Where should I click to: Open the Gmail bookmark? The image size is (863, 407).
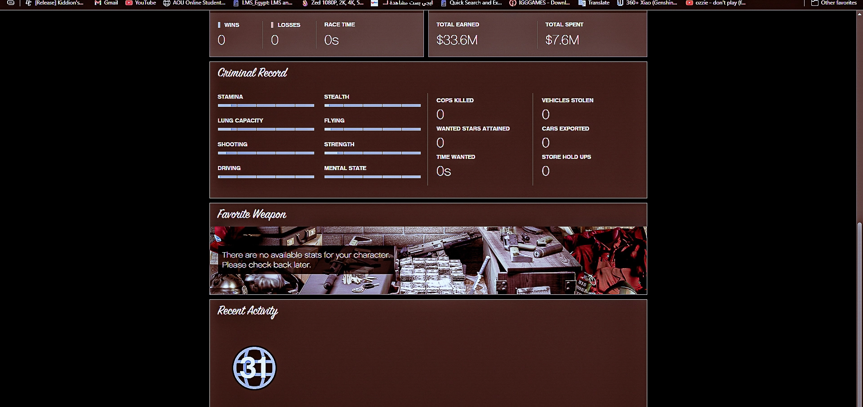point(106,3)
